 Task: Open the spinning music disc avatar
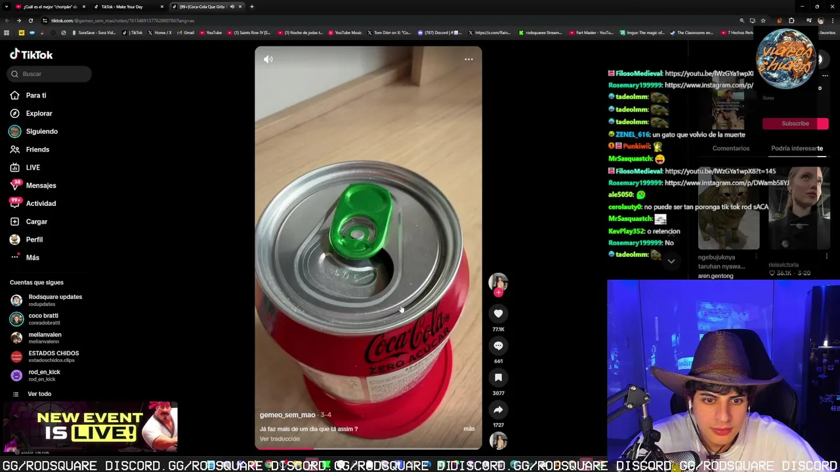click(x=498, y=441)
